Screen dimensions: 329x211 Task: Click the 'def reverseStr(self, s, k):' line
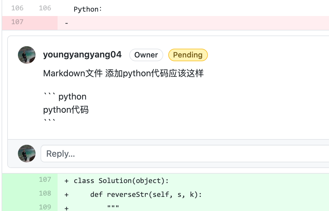(x=146, y=194)
